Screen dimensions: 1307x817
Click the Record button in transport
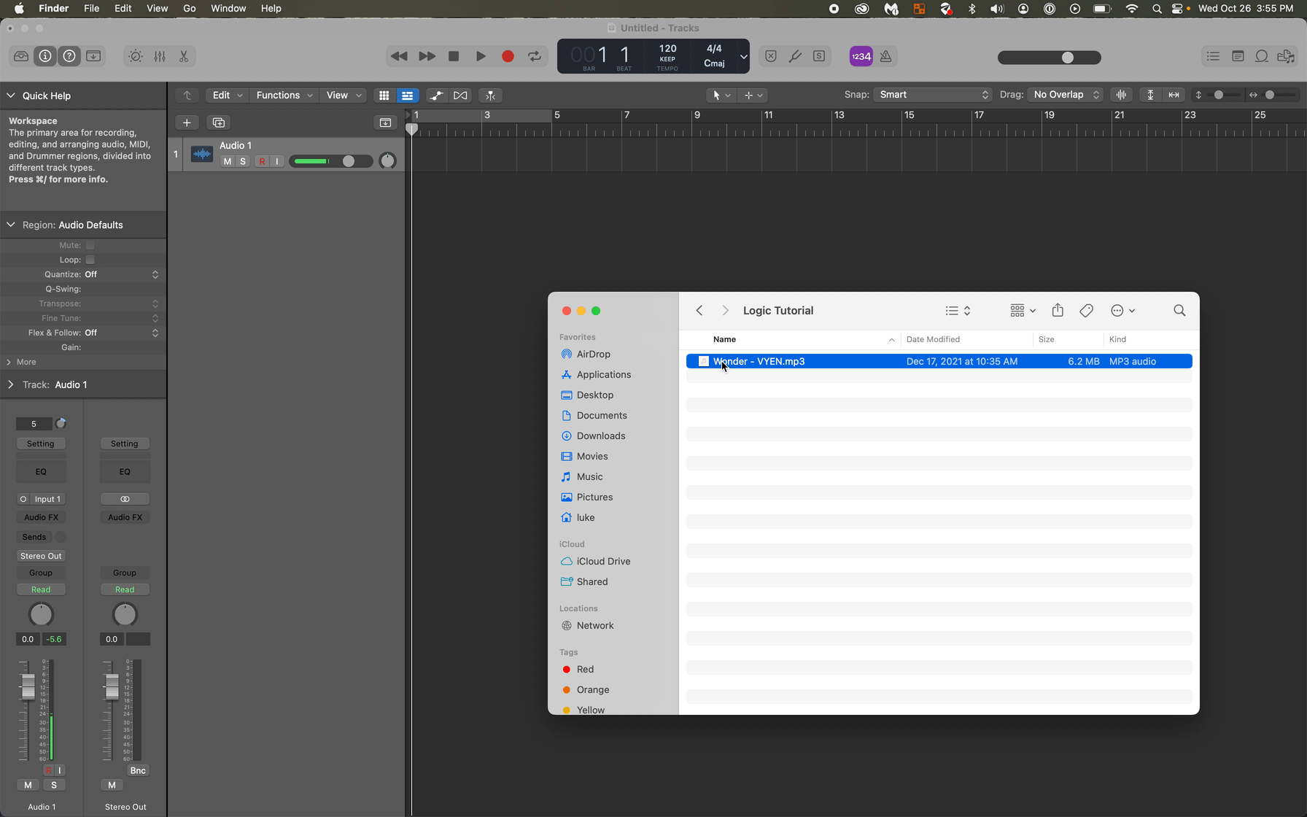click(508, 56)
